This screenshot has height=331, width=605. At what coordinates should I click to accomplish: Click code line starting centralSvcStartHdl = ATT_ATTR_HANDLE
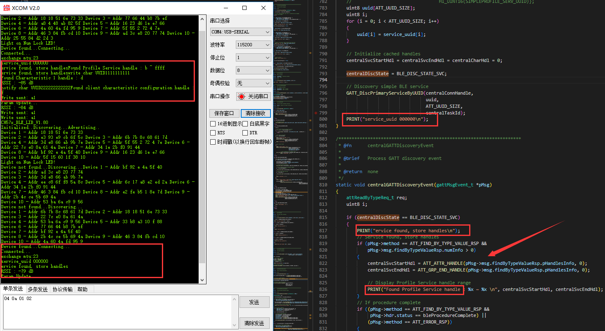(x=477, y=263)
